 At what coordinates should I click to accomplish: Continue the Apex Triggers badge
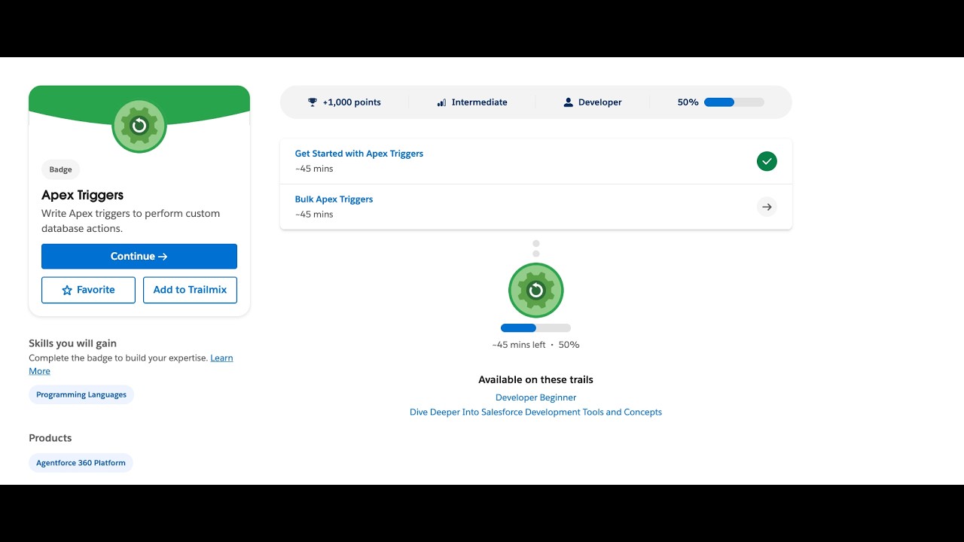coord(139,256)
